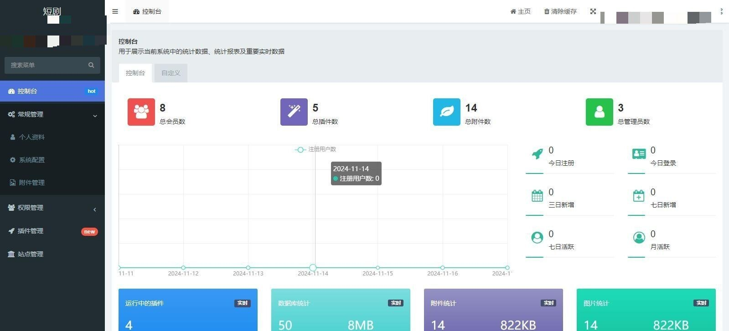Image resolution: width=729 pixels, height=331 pixels.
Task: Open 系统配置 in the sidebar
Action: pos(31,160)
